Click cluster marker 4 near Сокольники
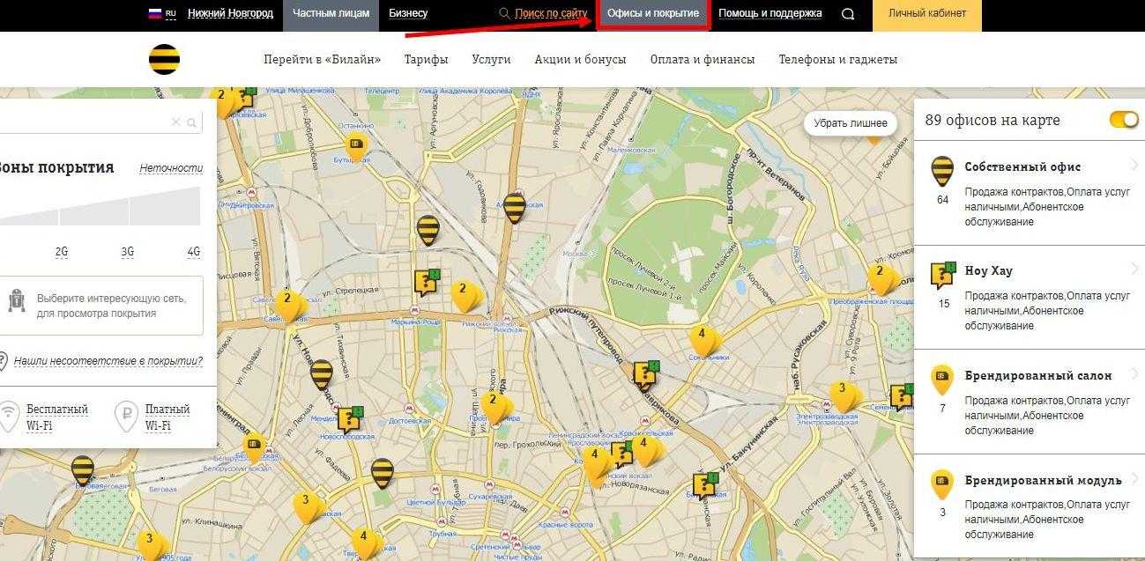The height and width of the screenshot is (561, 1145). click(703, 337)
